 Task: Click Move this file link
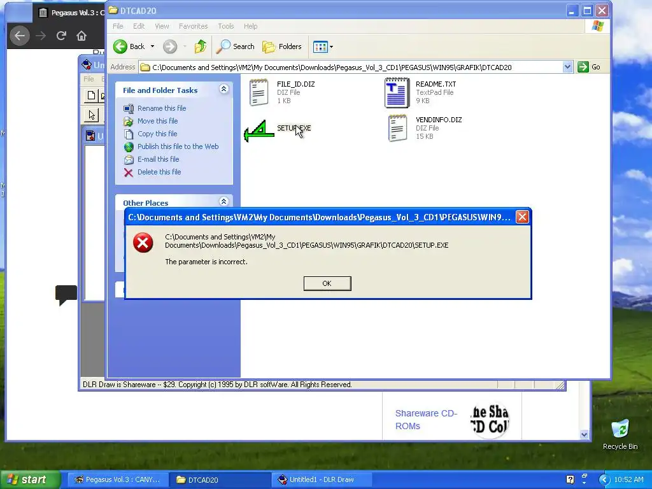tap(158, 121)
